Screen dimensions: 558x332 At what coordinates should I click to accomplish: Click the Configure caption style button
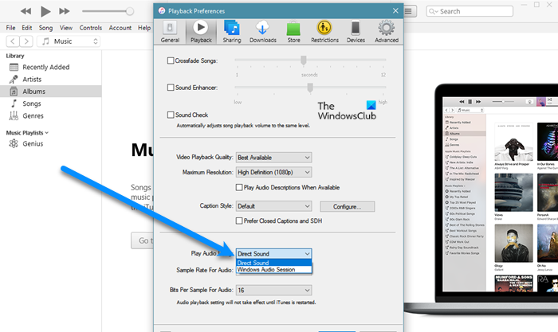(347, 206)
